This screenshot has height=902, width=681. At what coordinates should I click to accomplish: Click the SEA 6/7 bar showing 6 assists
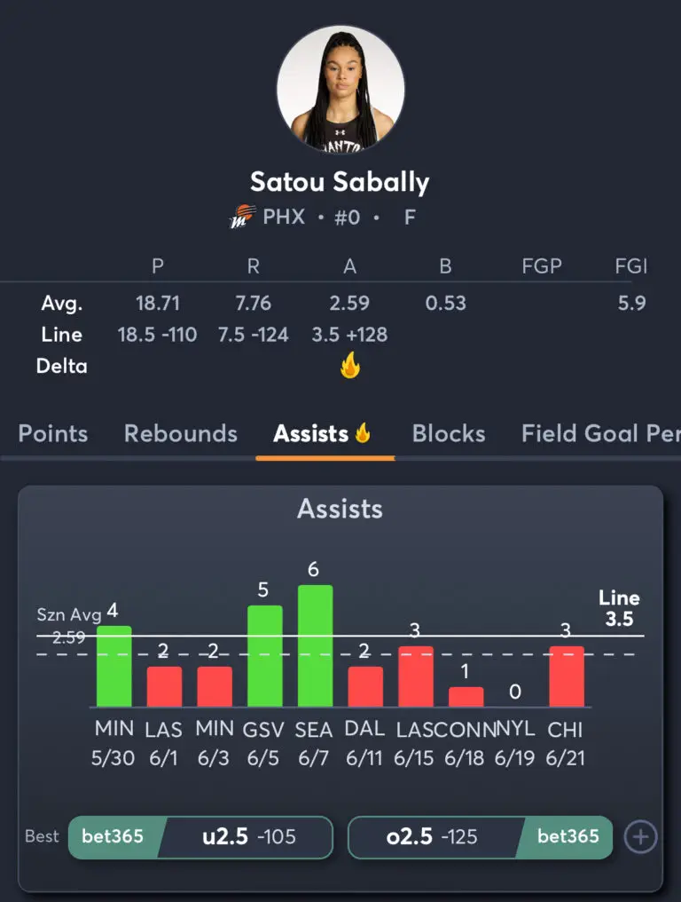coord(315,645)
